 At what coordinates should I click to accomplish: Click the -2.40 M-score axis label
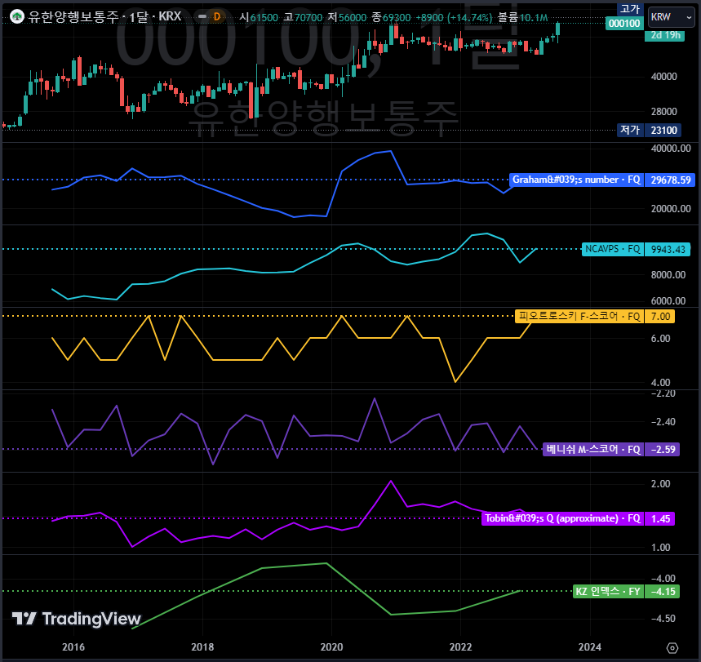tap(663, 422)
